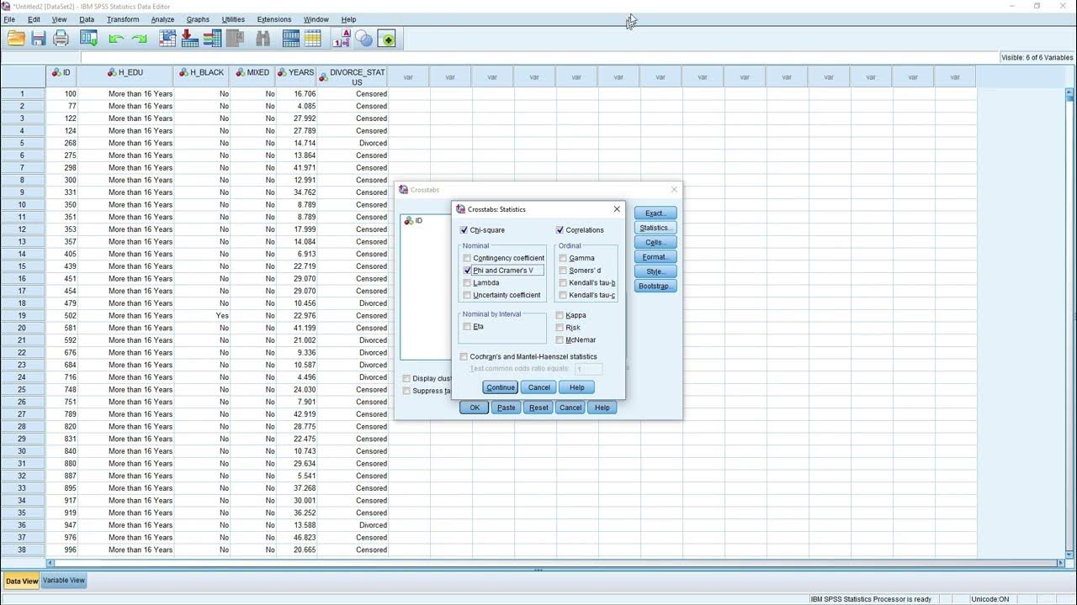This screenshot has width=1077, height=605.
Task: Click the YEARS cell value 16.706
Action: click(x=296, y=94)
